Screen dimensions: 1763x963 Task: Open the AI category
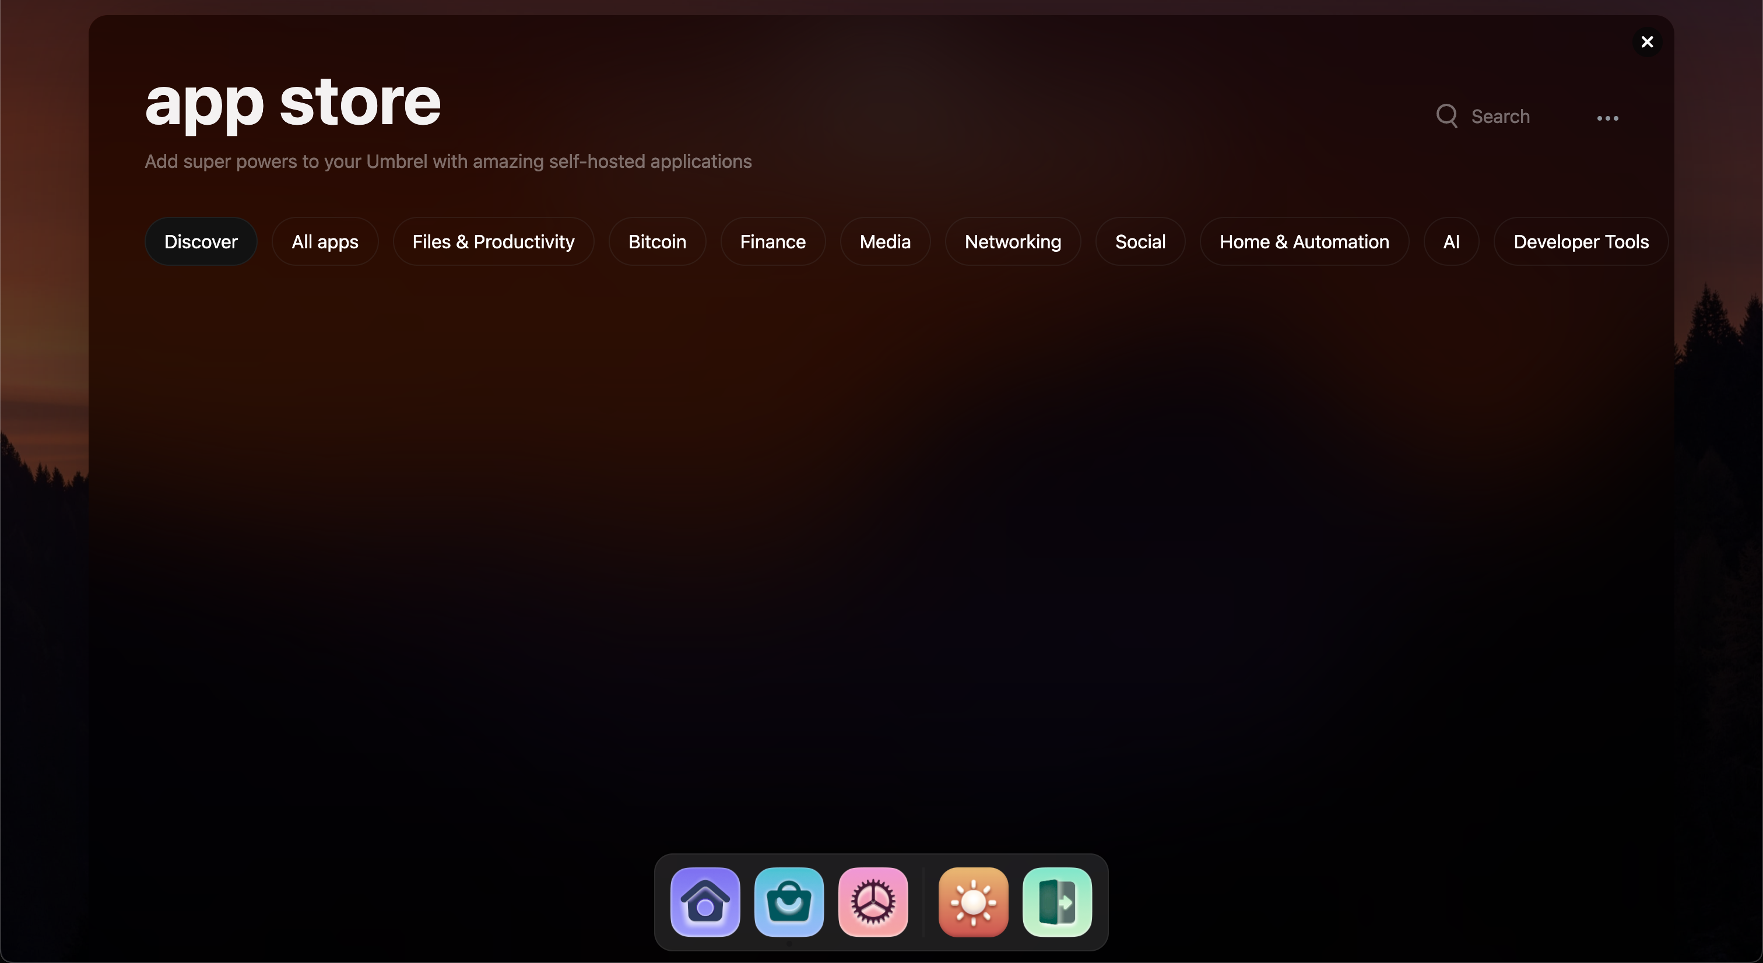pos(1452,241)
